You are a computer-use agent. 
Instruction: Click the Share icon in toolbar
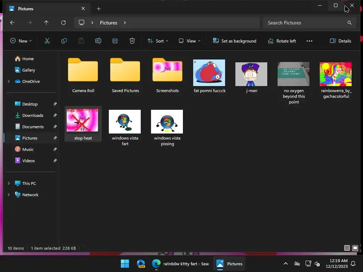pos(115,41)
